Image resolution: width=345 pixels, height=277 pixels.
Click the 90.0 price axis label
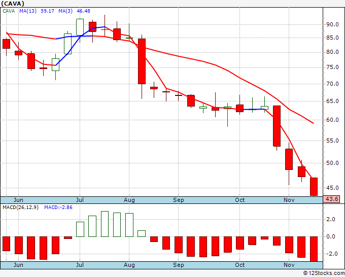click(x=332, y=25)
